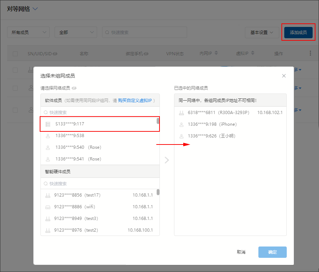Click the server icon beside S133****9:117

click(x=48, y=124)
